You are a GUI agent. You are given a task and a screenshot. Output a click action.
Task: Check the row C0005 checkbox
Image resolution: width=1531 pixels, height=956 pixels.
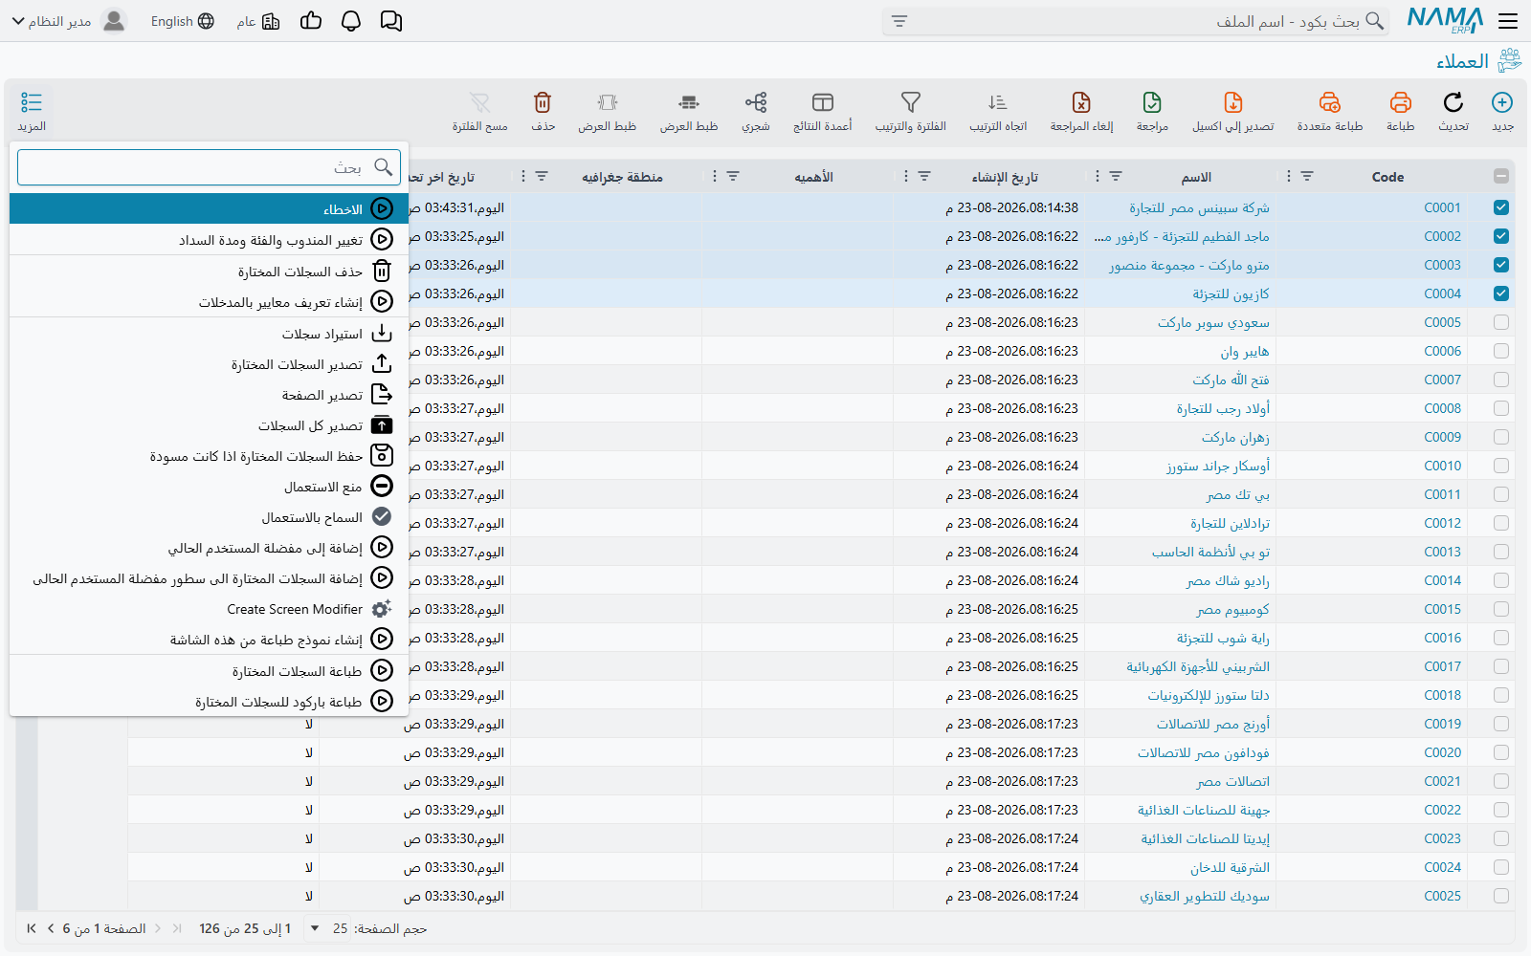coord(1501,322)
